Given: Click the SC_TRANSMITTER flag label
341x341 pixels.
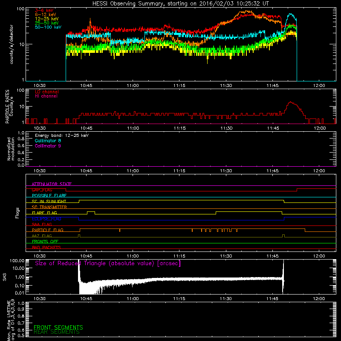Looking at the screenshot, I should coord(49,207).
